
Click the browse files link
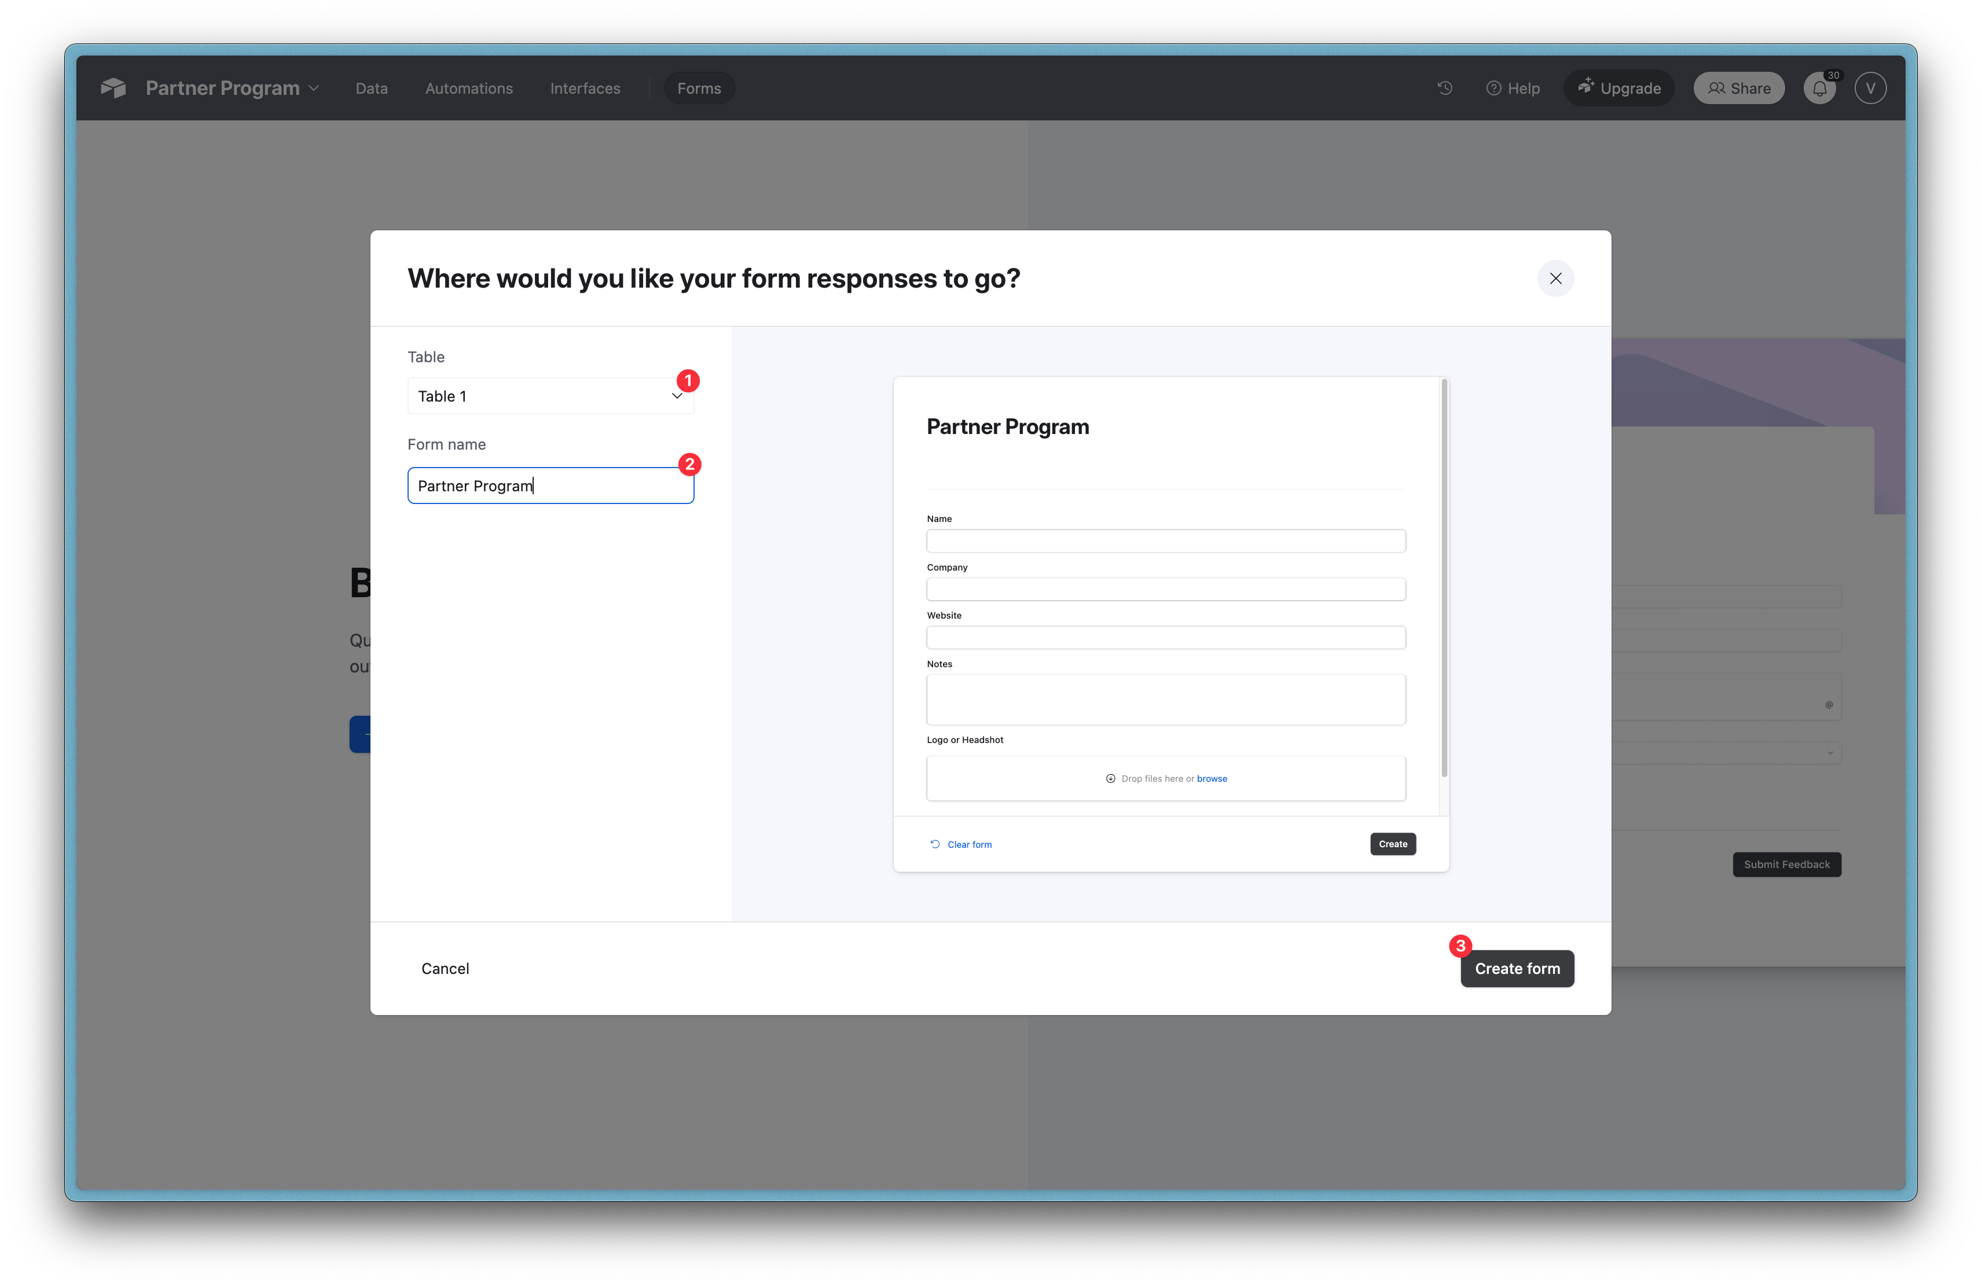point(1212,778)
